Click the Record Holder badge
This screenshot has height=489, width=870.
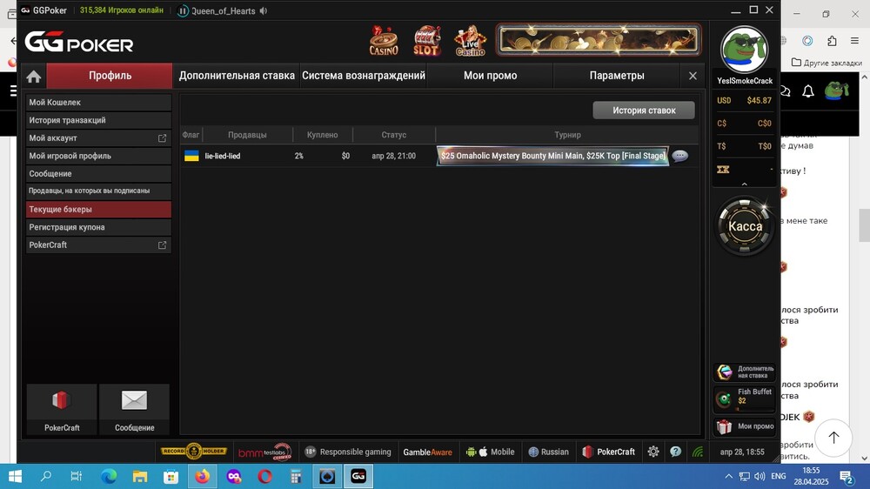click(194, 452)
